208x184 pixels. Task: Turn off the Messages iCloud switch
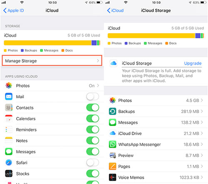point(92,152)
